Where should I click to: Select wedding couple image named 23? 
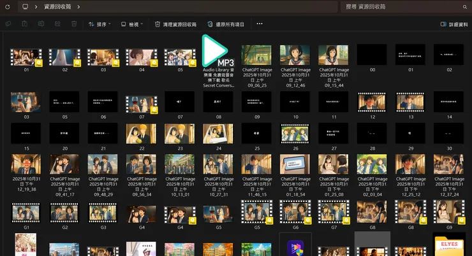pos(180,136)
